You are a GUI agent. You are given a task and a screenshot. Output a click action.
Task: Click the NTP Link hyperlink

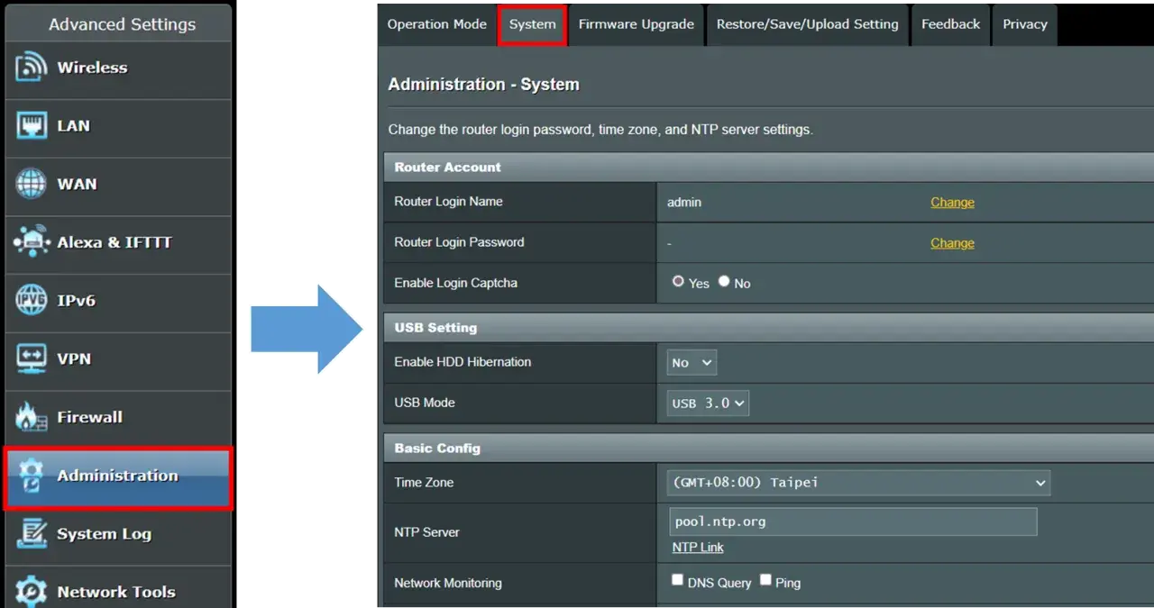coord(698,548)
